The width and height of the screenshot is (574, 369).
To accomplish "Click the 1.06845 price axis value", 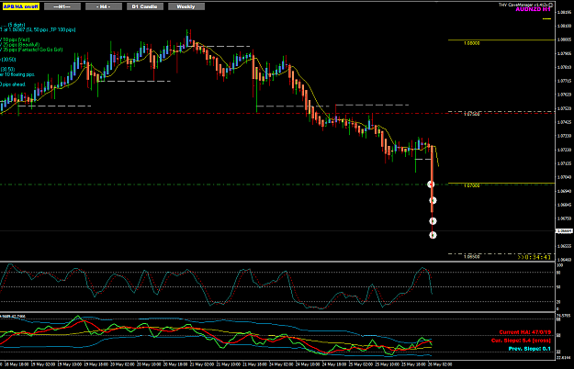I will (x=564, y=205).
